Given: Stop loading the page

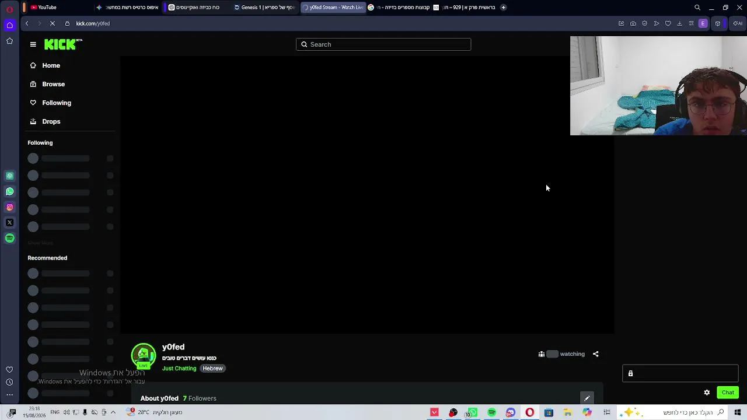Looking at the screenshot, I should click(52, 23).
